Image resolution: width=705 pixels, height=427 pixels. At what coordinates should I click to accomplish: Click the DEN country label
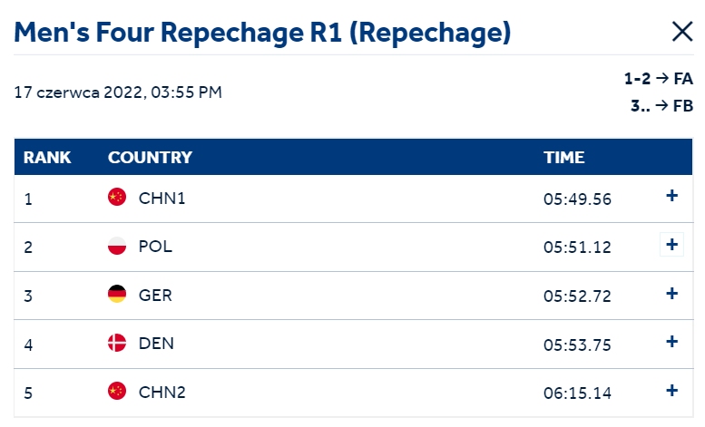coord(156,344)
